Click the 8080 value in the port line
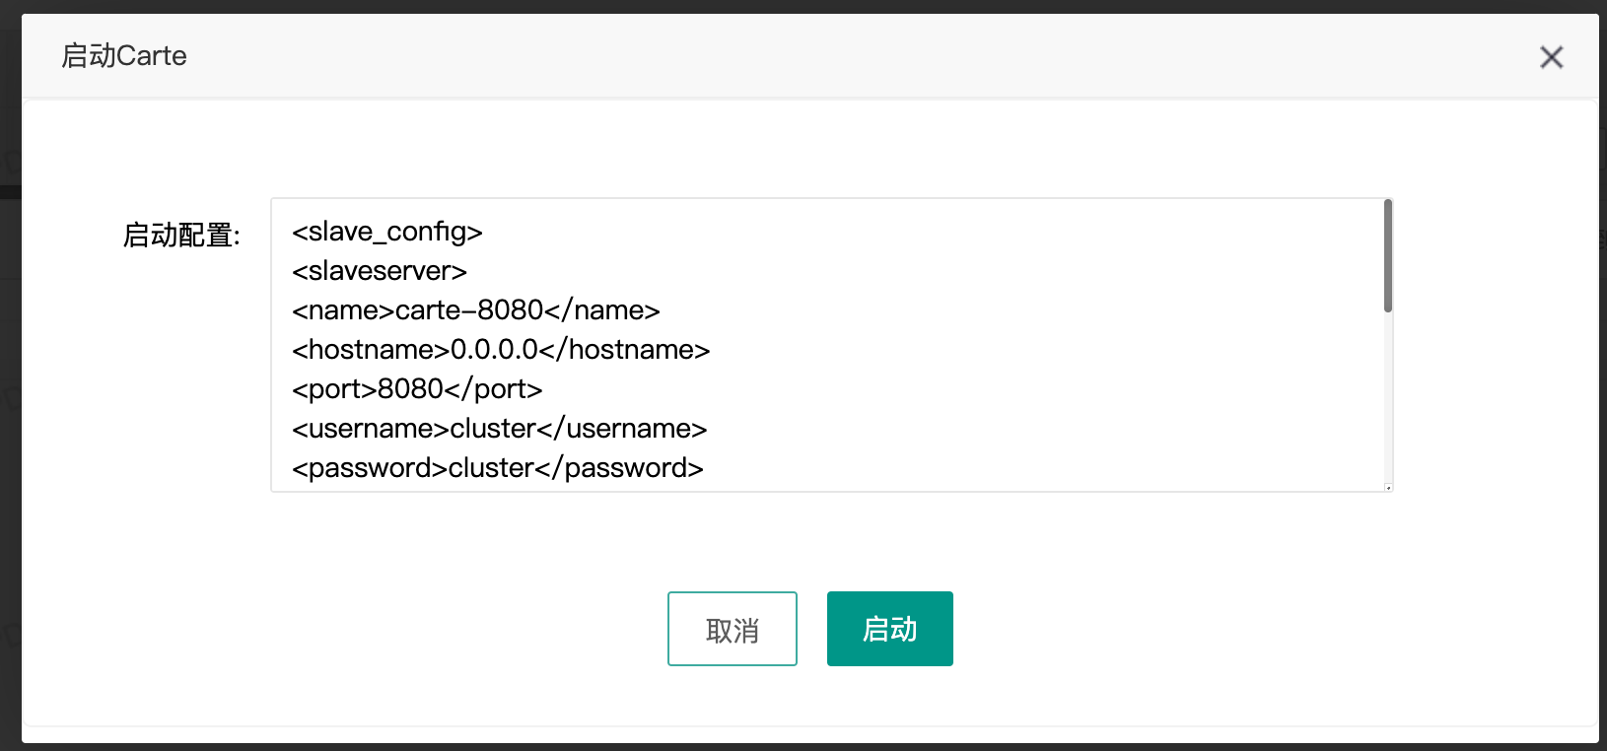Image resolution: width=1607 pixels, height=751 pixels. (x=410, y=389)
